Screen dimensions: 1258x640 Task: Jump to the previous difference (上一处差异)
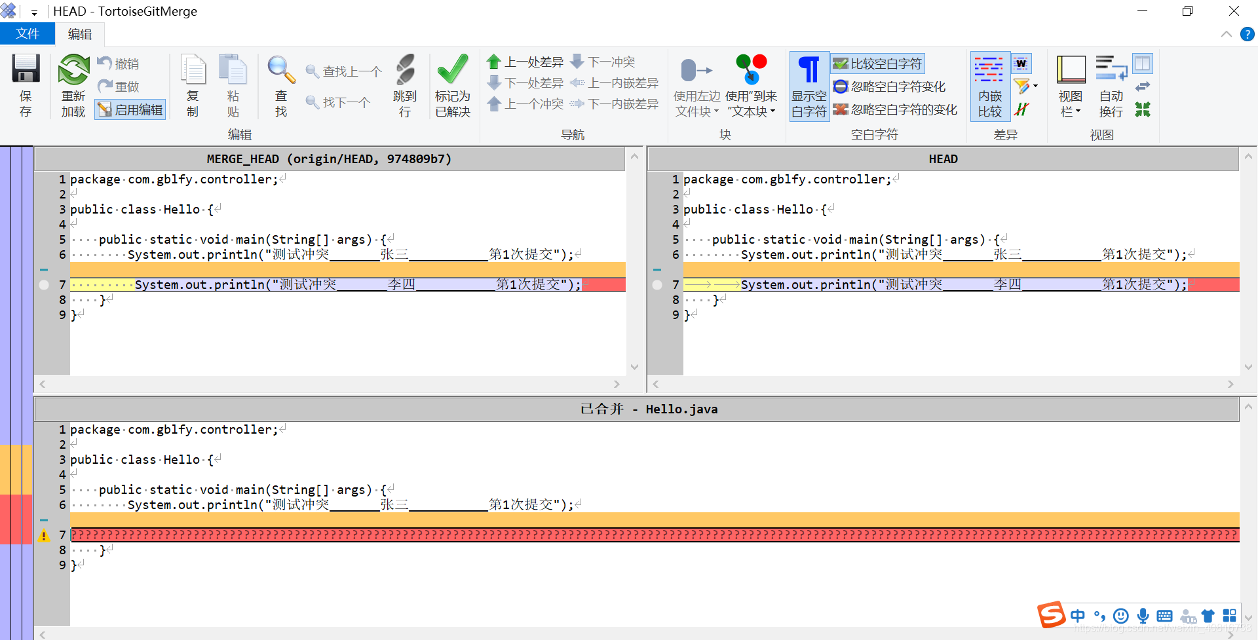525,62
